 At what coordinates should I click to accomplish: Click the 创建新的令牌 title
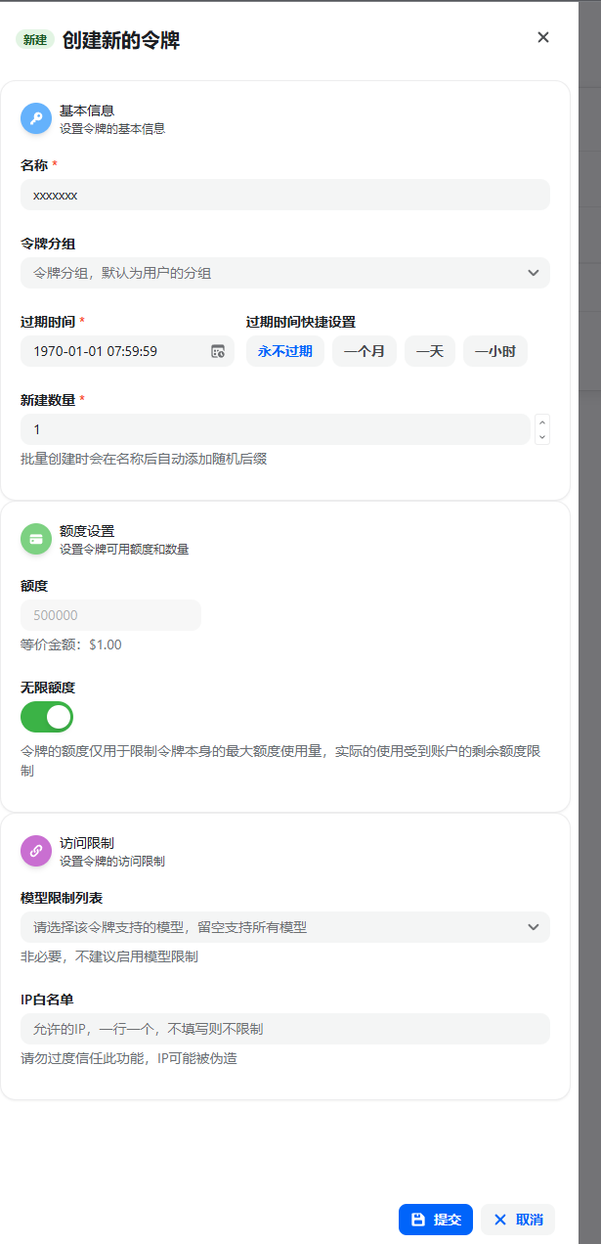pos(121,40)
